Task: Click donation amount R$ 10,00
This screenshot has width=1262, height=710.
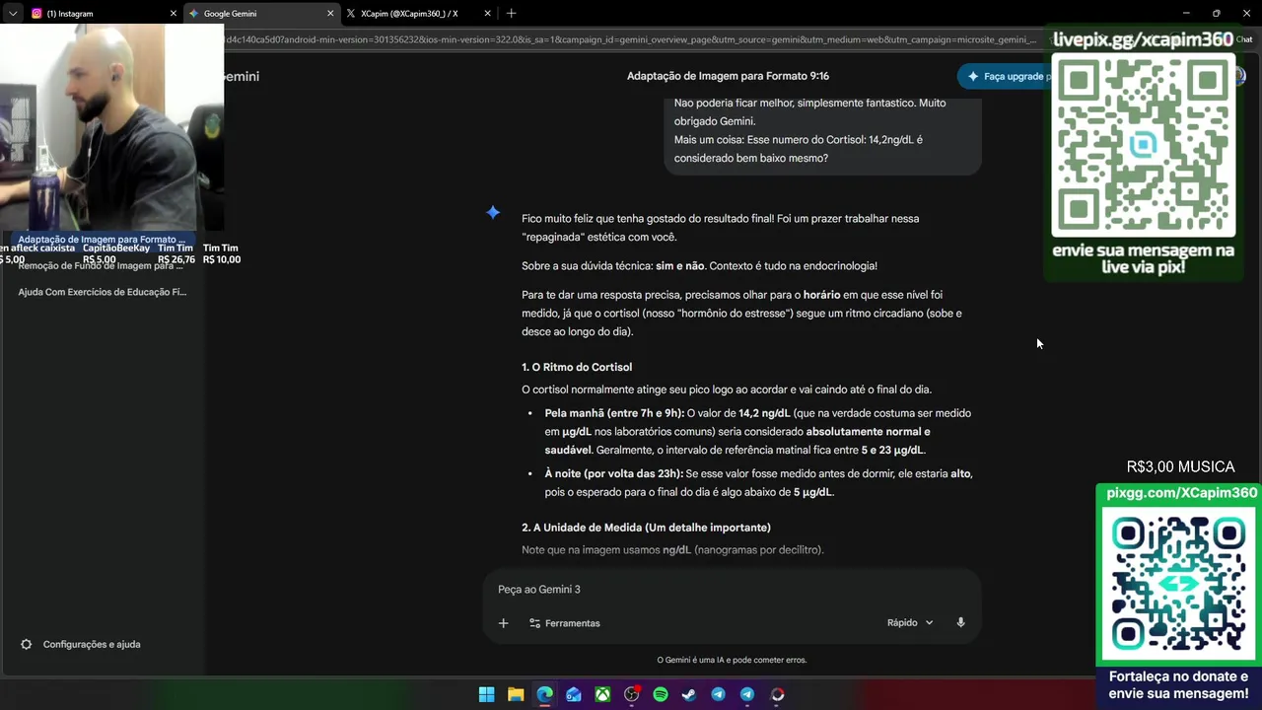Action: click(x=222, y=259)
